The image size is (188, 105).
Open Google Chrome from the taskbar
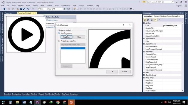[58, 102]
